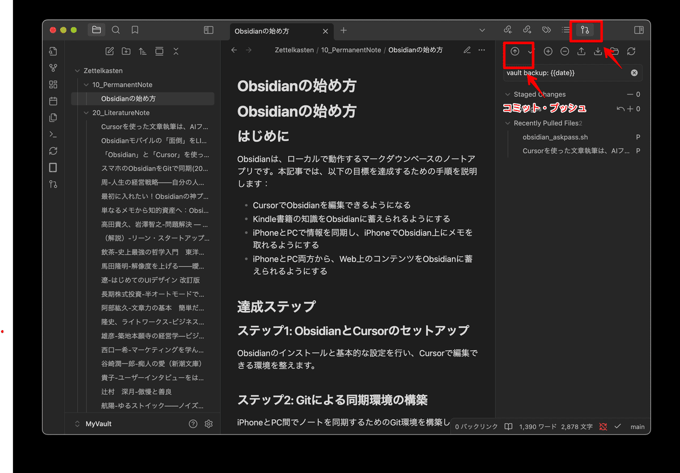This screenshot has width=680, height=473.
Task: Open the tab list dropdown chevron
Action: pos(482,30)
